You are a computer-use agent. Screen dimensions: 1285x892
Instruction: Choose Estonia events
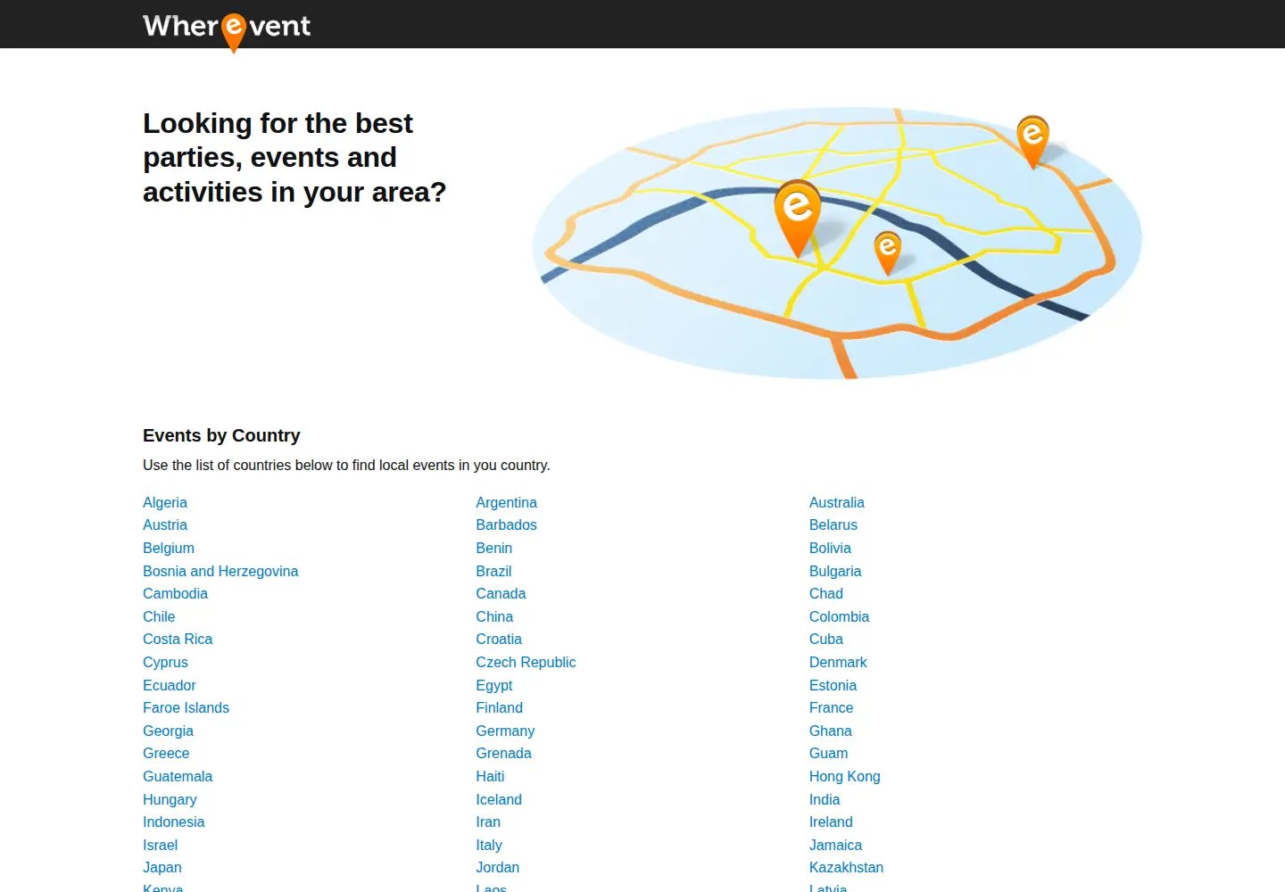pyautogui.click(x=833, y=685)
